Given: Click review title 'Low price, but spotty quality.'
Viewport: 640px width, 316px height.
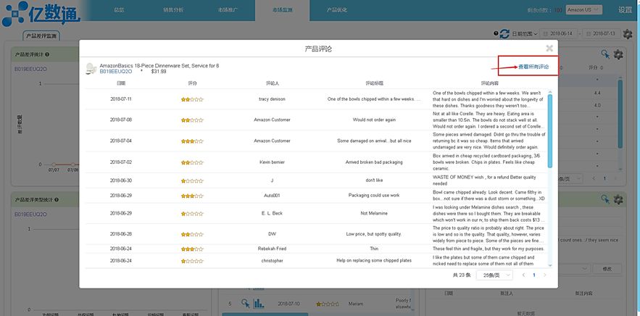Looking at the screenshot, I should (x=374, y=234).
